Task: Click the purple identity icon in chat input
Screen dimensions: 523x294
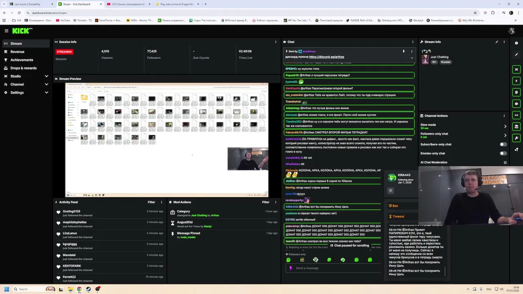Action: click(291, 268)
